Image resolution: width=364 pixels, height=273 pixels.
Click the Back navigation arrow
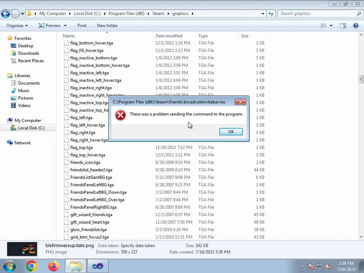[6, 14]
